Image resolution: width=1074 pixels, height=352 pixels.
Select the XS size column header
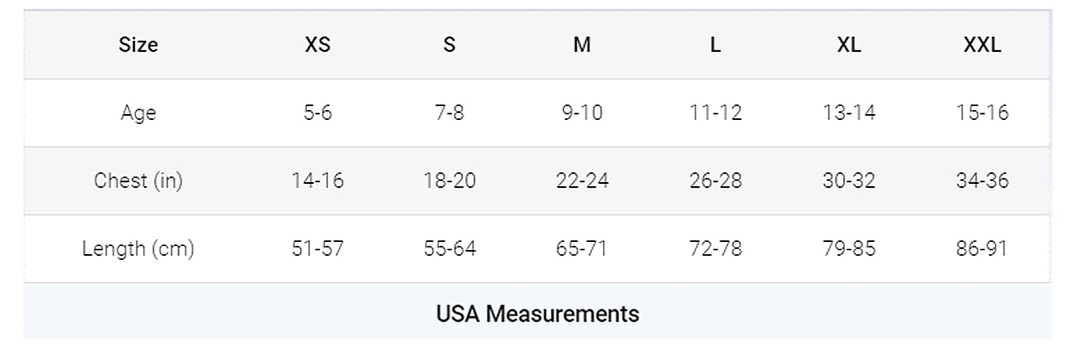[318, 45]
